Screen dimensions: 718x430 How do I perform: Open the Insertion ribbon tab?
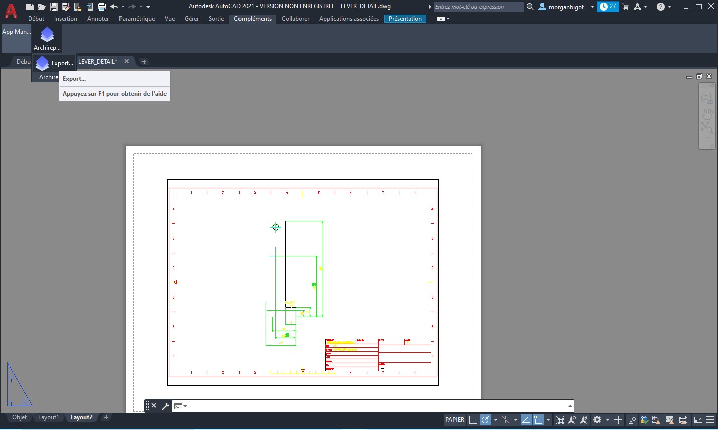(66, 19)
